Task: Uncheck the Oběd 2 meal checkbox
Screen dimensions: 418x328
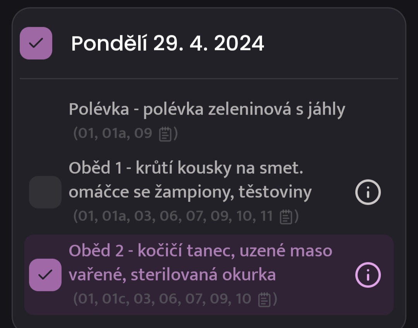Action: (45, 275)
